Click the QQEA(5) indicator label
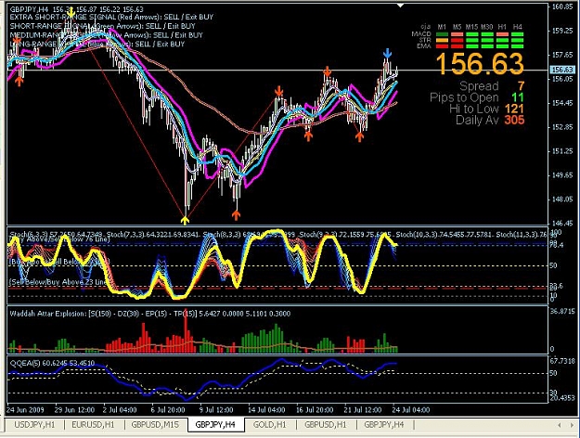The image size is (580, 438). click(52, 363)
